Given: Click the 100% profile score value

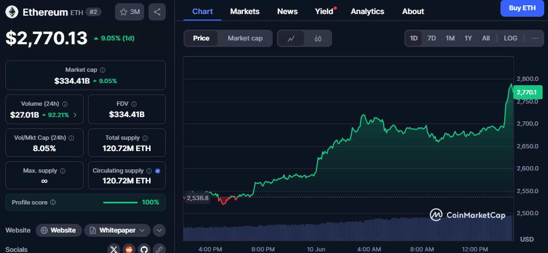Looking at the screenshot, I should coord(150,202).
